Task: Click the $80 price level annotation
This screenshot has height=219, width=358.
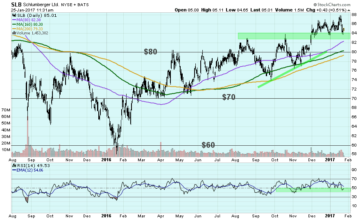Action: click(x=150, y=52)
